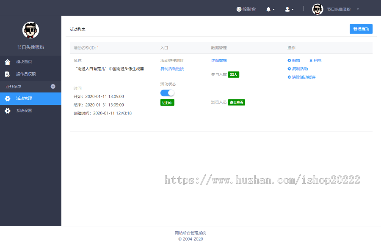Click the start time 2020-01-11 13:05:00
This screenshot has width=381, height=246.
(x=105, y=96)
